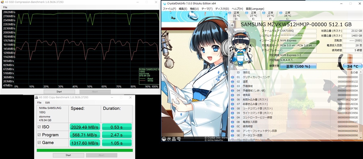Click Start in Copy-Benchmark window
Viewport: 363px width, 159px height.
[x=68, y=155]
